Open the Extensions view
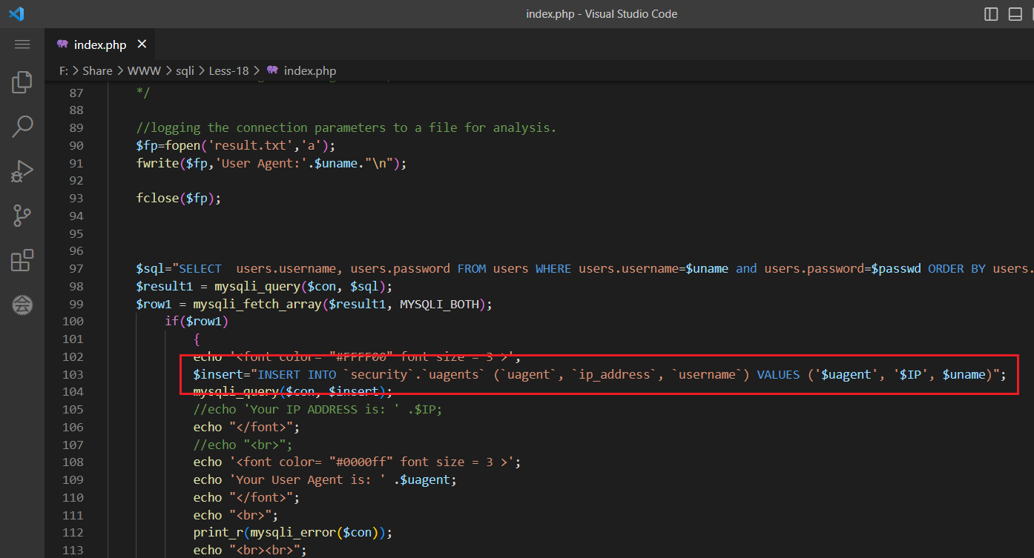The width and height of the screenshot is (1034, 558). [22, 260]
